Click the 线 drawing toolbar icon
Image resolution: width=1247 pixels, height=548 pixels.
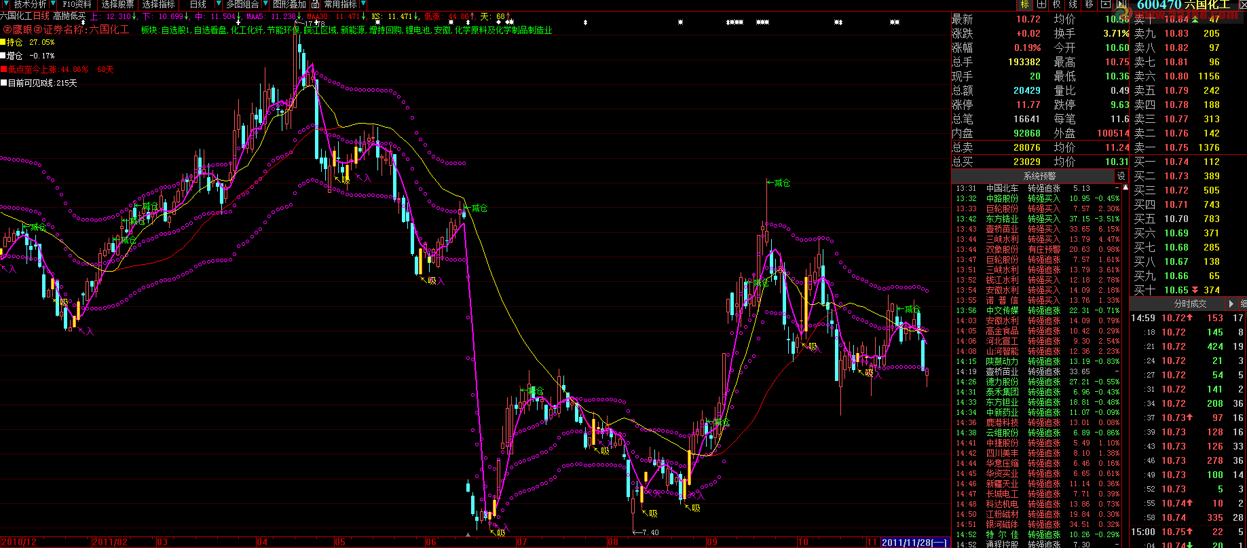point(1073,5)
